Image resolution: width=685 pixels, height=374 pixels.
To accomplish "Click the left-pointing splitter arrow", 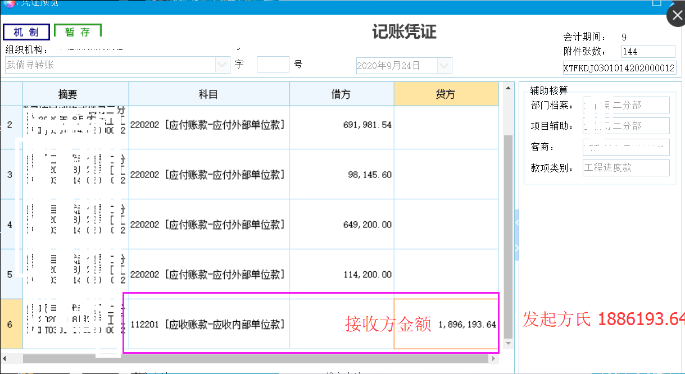I will (x=516, y=224).
